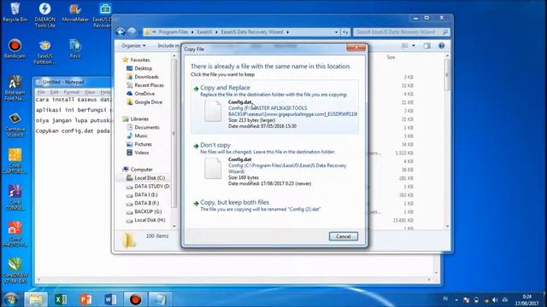Open Camtasia Studio 8 desktop icon

pyautogui.click(x=15, y=125)
